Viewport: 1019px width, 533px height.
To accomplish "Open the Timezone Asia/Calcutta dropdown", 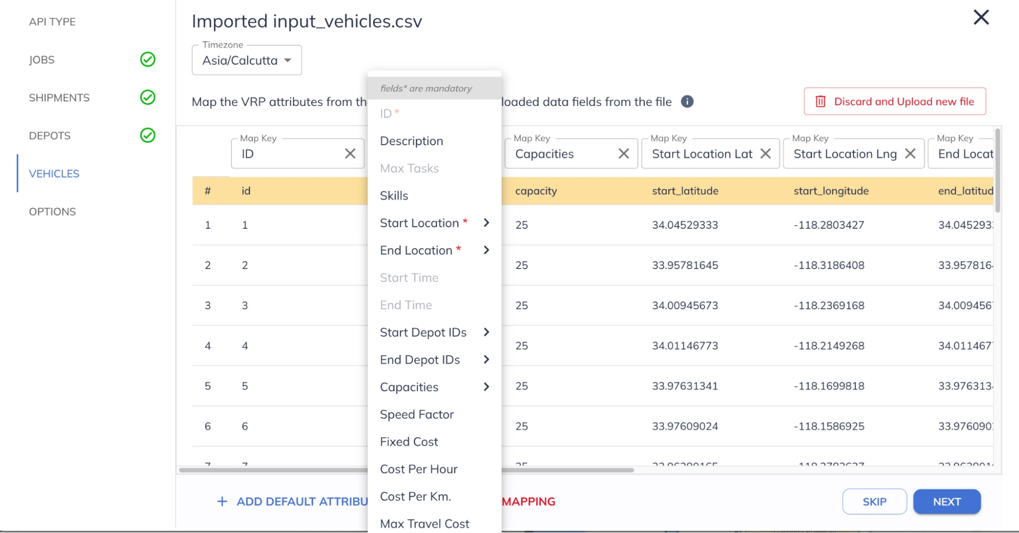I will 247,60.
